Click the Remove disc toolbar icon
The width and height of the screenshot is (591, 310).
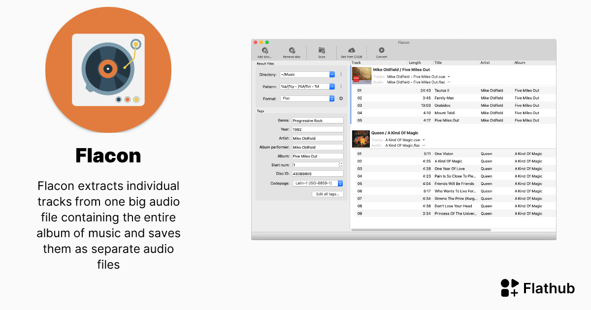click(x=292, y=51)
